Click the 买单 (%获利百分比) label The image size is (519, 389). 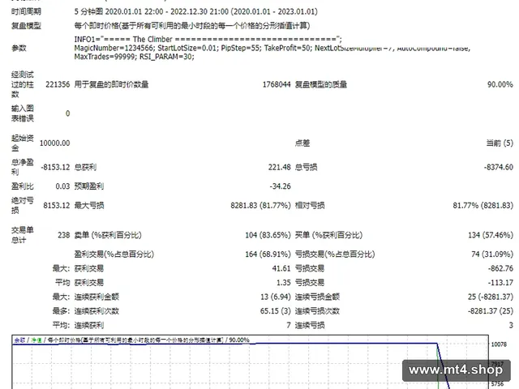click(x=328, y=235)
